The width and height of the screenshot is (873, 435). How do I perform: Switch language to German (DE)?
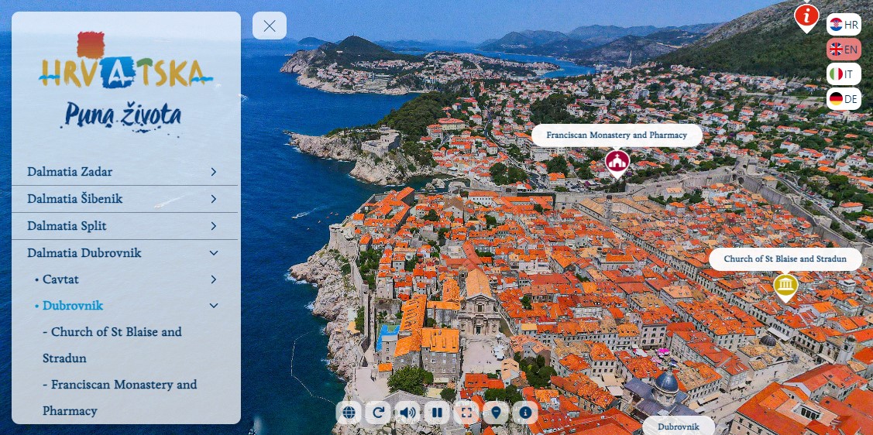click(844, 99)
